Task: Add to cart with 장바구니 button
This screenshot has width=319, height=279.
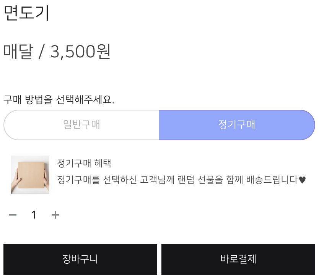Action: (80, 259)
